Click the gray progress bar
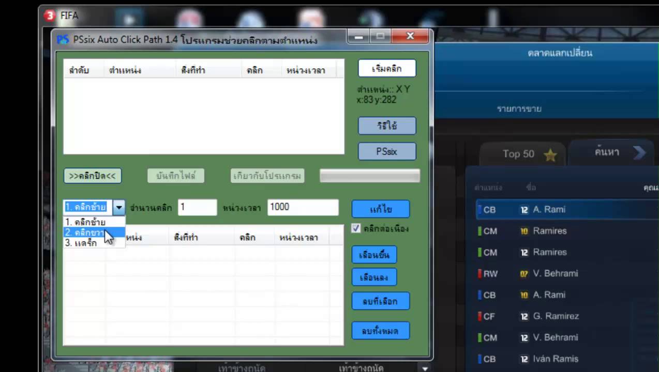The height and width of the screenshot is (372, 659). coord(370,176)
